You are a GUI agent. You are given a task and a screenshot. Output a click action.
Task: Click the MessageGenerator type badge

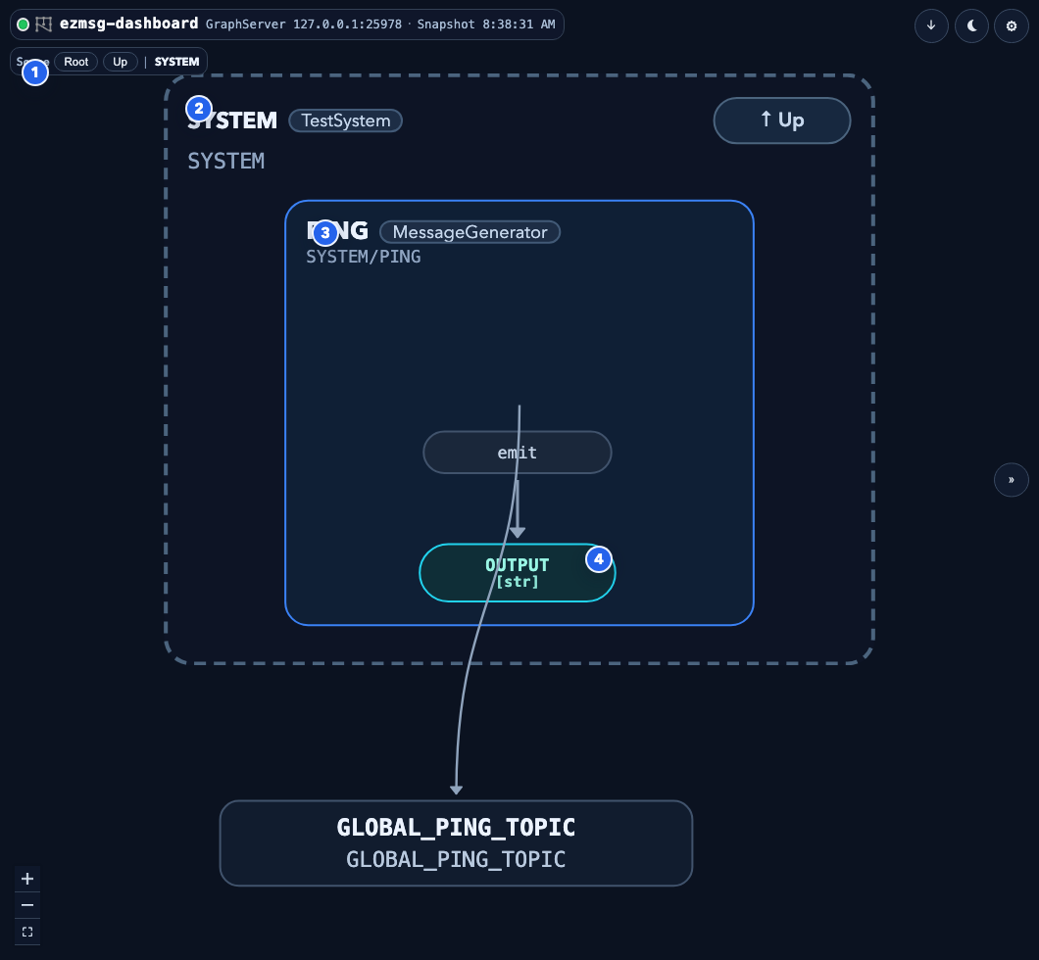tap(470, 232)
